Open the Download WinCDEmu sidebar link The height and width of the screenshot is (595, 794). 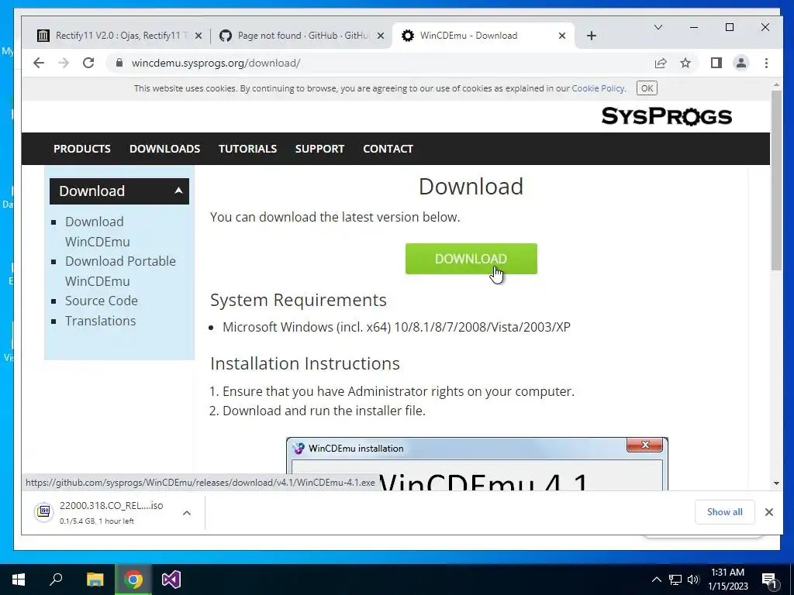97,231
